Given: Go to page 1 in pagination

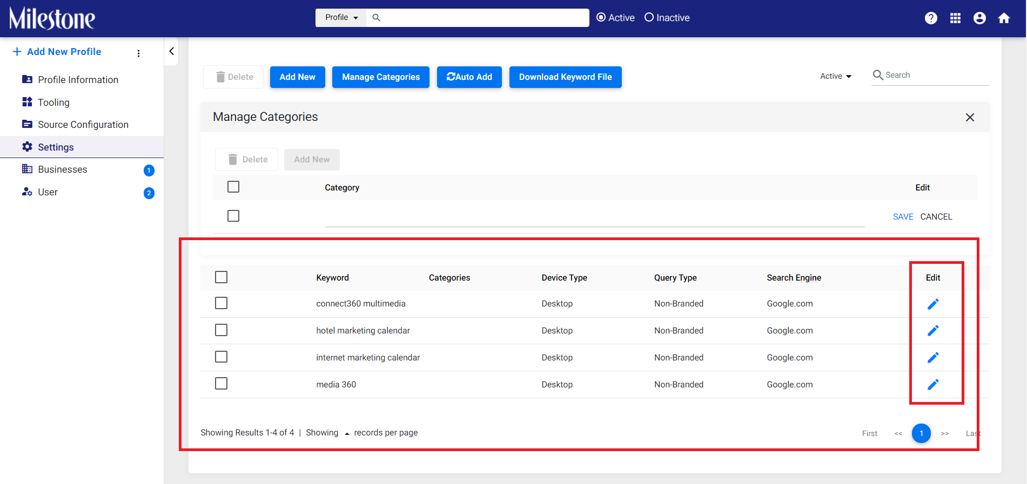Looking at the screenshot, I should pos(921,433).
